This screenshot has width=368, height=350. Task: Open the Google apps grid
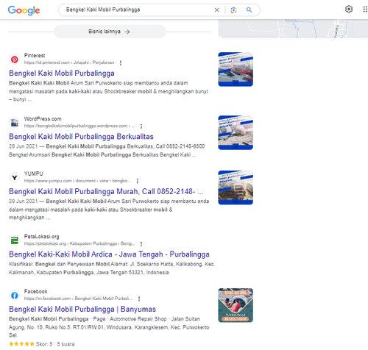[x=365, y=10]
